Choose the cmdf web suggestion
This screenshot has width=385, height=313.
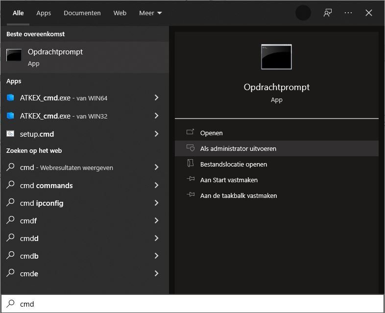click(x=85, y=221)
